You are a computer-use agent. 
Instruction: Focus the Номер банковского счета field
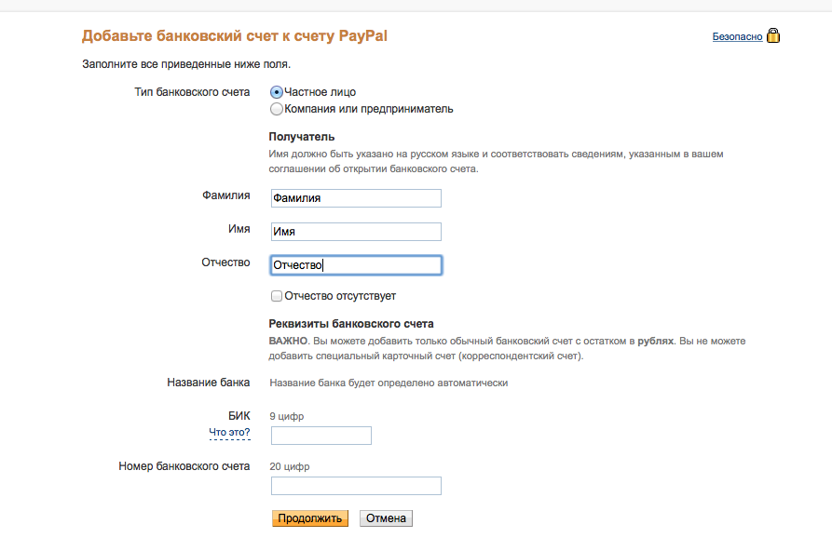pyautogui.click(x=355, y=486)
